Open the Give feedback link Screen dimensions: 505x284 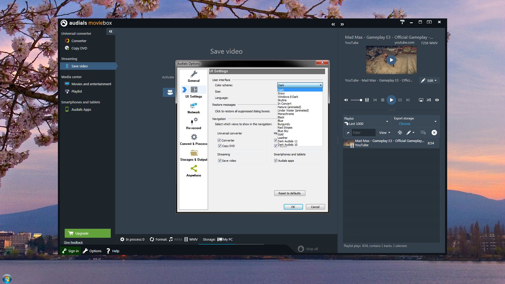point(73,242)
